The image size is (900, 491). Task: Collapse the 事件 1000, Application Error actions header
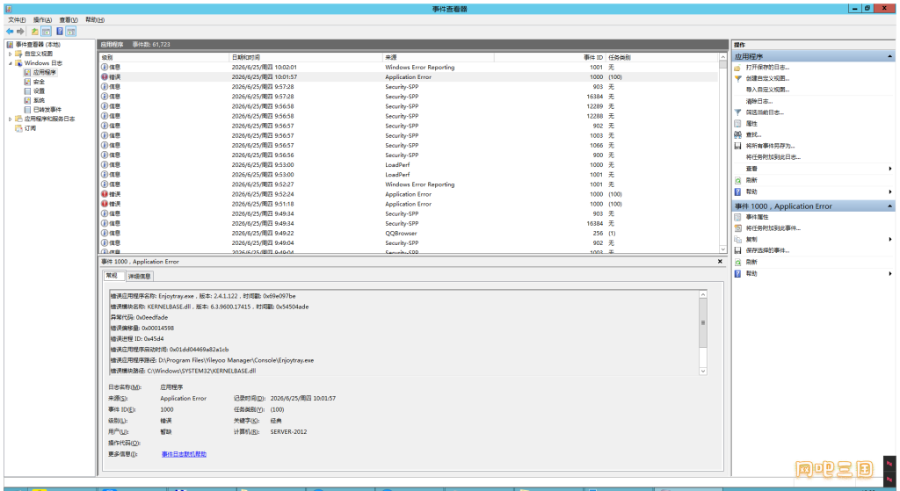pyautogui.click(x=889, y=206)
